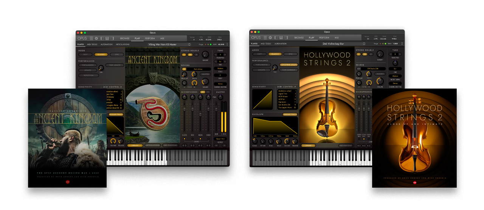Open root note C dropdown in Ancient Kingdom
484x210 pixels.
pyautogui.click(x=220, y=75)
